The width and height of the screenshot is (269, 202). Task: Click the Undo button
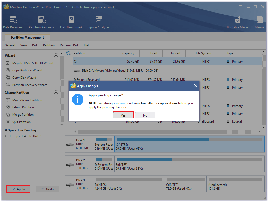tap(47, 189)
